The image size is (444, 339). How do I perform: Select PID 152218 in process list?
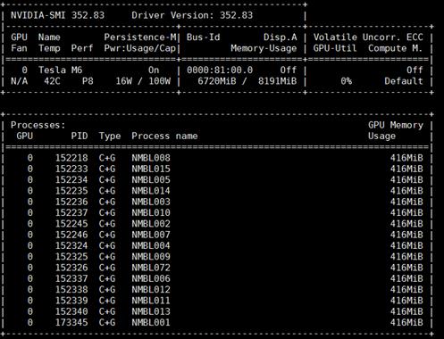coord(71,158)
